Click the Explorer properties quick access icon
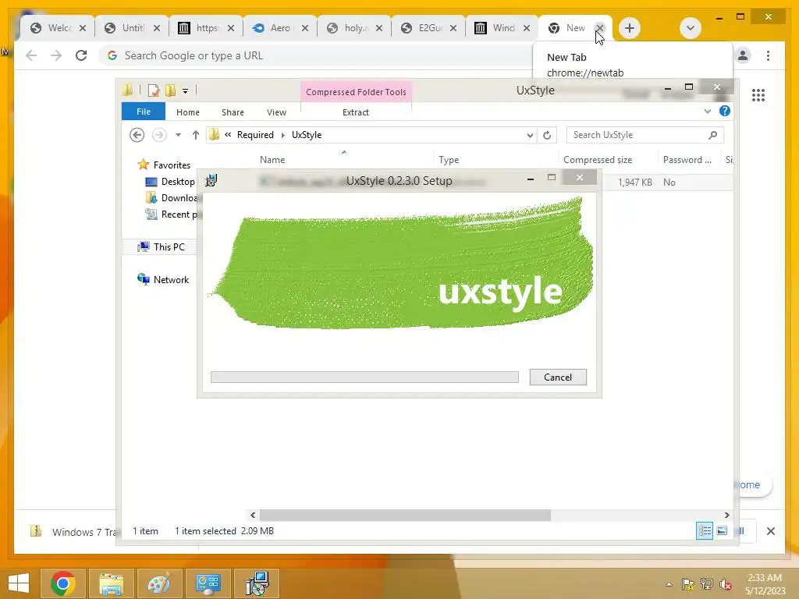799x599 pixels. pyautogui.click(x=154, y=90)
